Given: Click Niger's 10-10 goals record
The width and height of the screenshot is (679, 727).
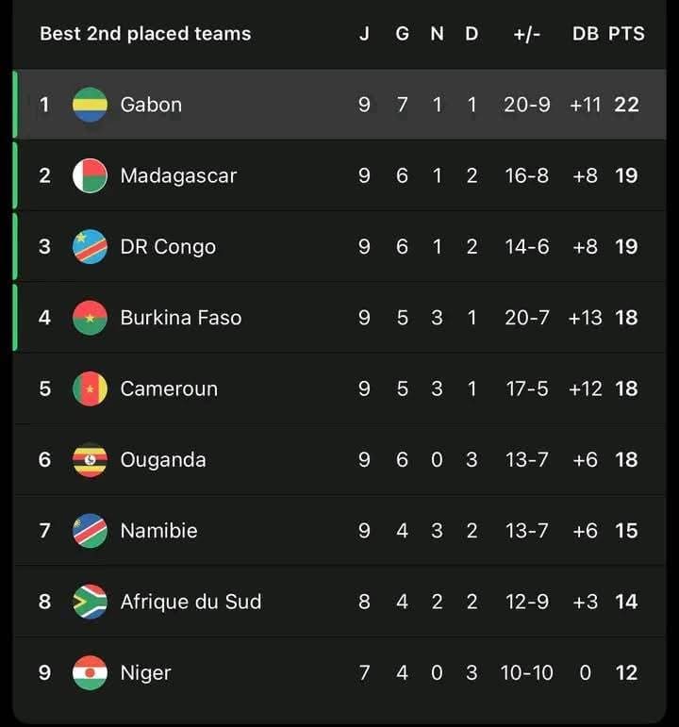Looking at the screenshot, I should point(526,673).
